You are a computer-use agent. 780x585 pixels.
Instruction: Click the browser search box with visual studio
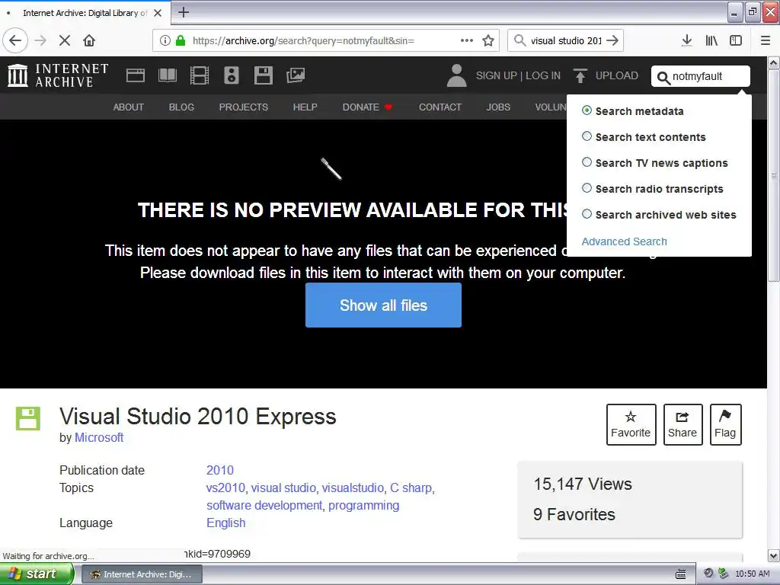(566, 40)
